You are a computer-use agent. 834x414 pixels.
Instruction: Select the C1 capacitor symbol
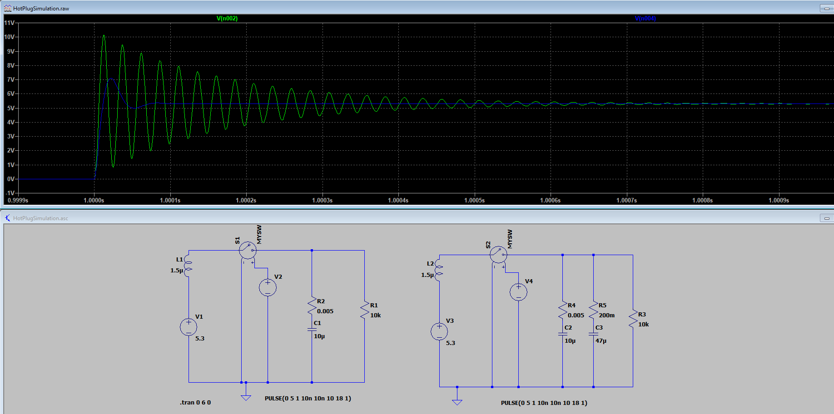312,330
